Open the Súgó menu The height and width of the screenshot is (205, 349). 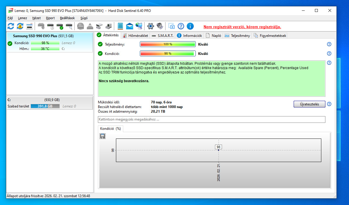tap(84, 18)
